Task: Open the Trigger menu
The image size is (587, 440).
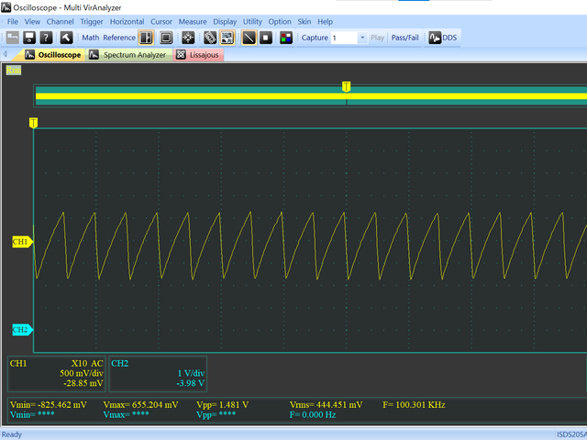Action: (92, 21)
